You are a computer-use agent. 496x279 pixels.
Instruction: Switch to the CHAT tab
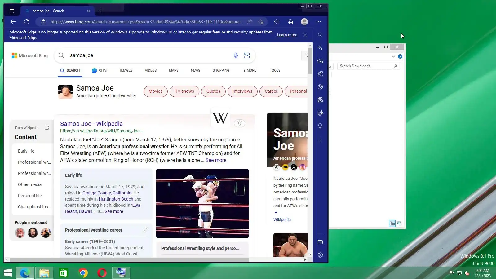(x=100, y=70)
